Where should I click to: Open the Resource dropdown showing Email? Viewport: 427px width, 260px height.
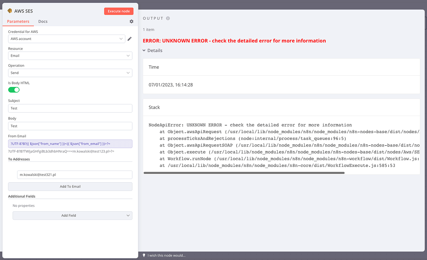tap(70, 55)
